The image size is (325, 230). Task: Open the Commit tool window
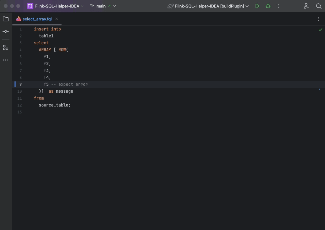click(6, 31)
